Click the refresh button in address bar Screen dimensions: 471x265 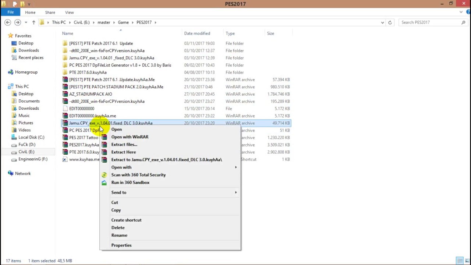(390, 22)
